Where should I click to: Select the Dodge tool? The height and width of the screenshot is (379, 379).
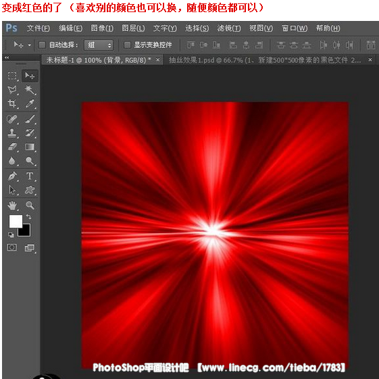coord(30,161)
